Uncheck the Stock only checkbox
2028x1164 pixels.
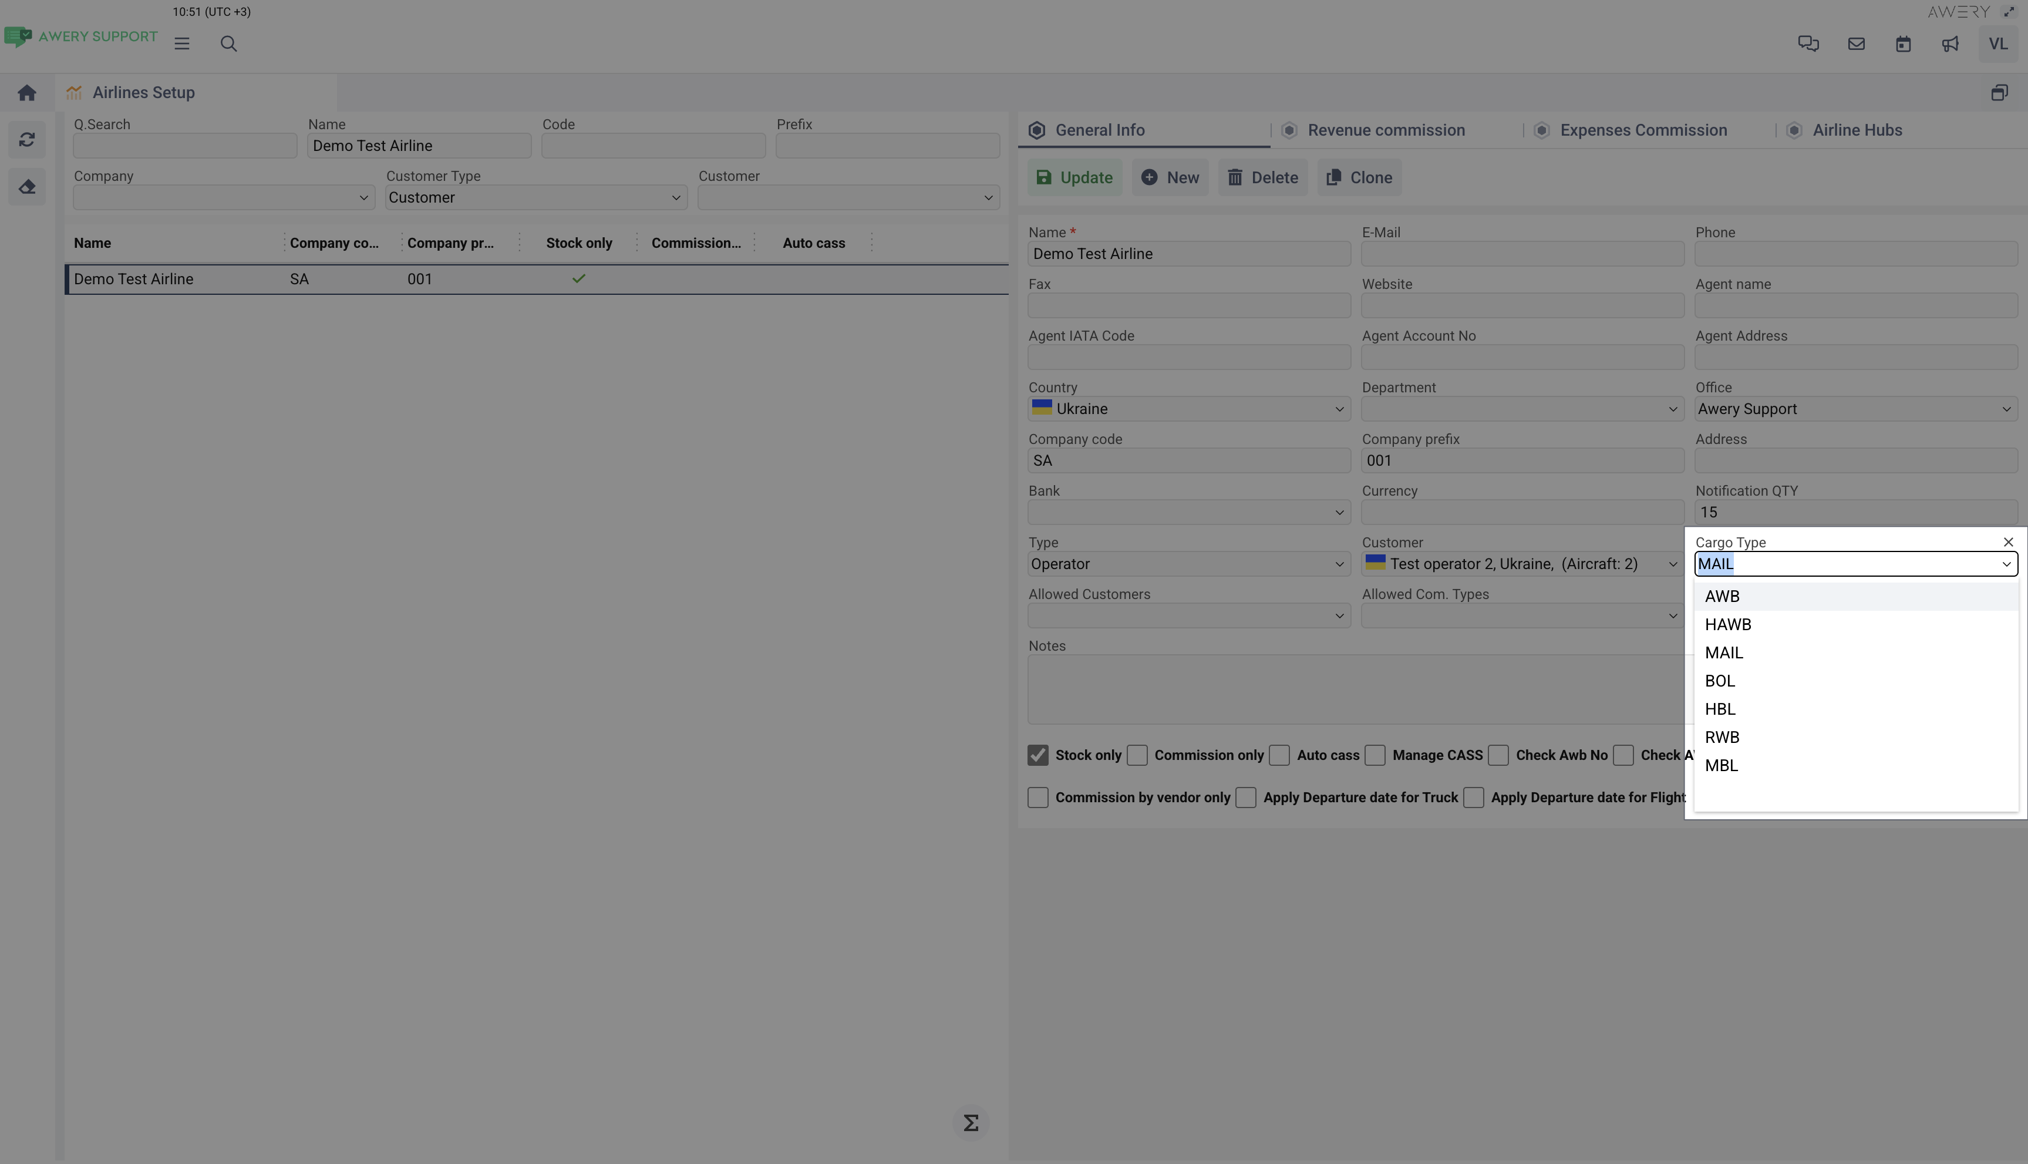(1038, 755)
